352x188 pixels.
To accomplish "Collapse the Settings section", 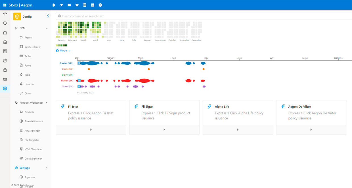I will [x=47, y=168].
